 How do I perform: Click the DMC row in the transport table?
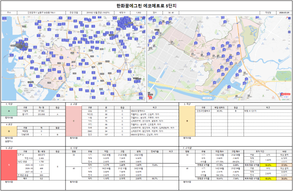click(x=130, y=131)
